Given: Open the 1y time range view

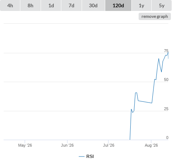Looking at the screenshot, I should tap(142, 5).
